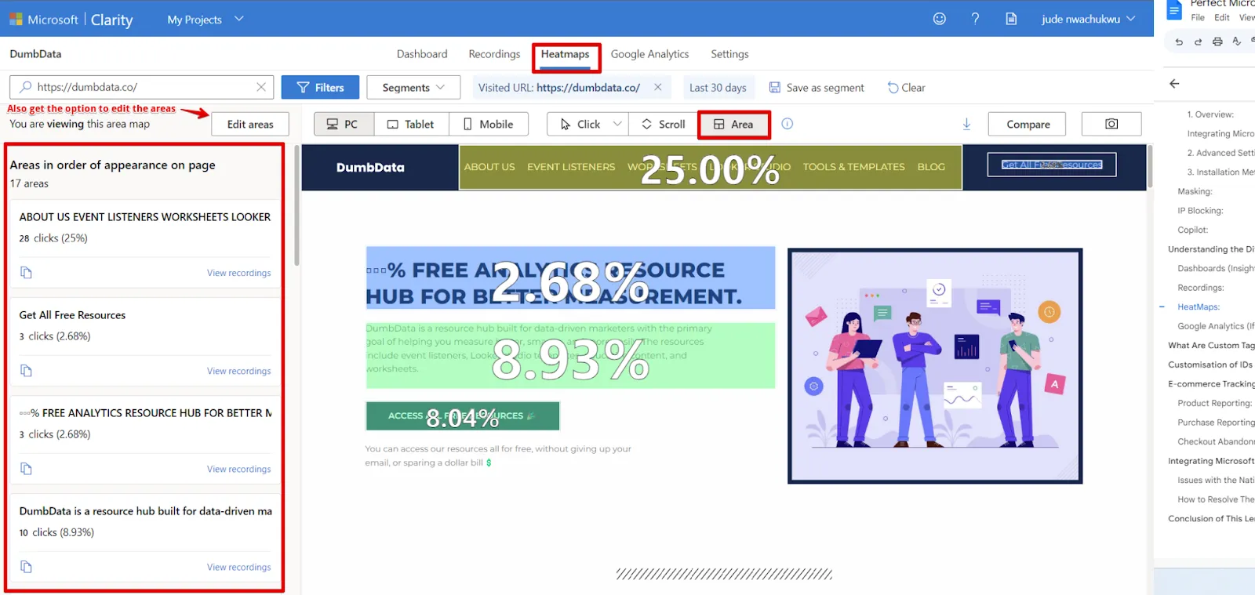Click the 2.68% blue headline area

point(570,278)
